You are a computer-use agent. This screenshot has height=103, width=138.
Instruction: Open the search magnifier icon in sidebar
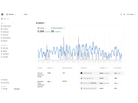click(5, 19)
